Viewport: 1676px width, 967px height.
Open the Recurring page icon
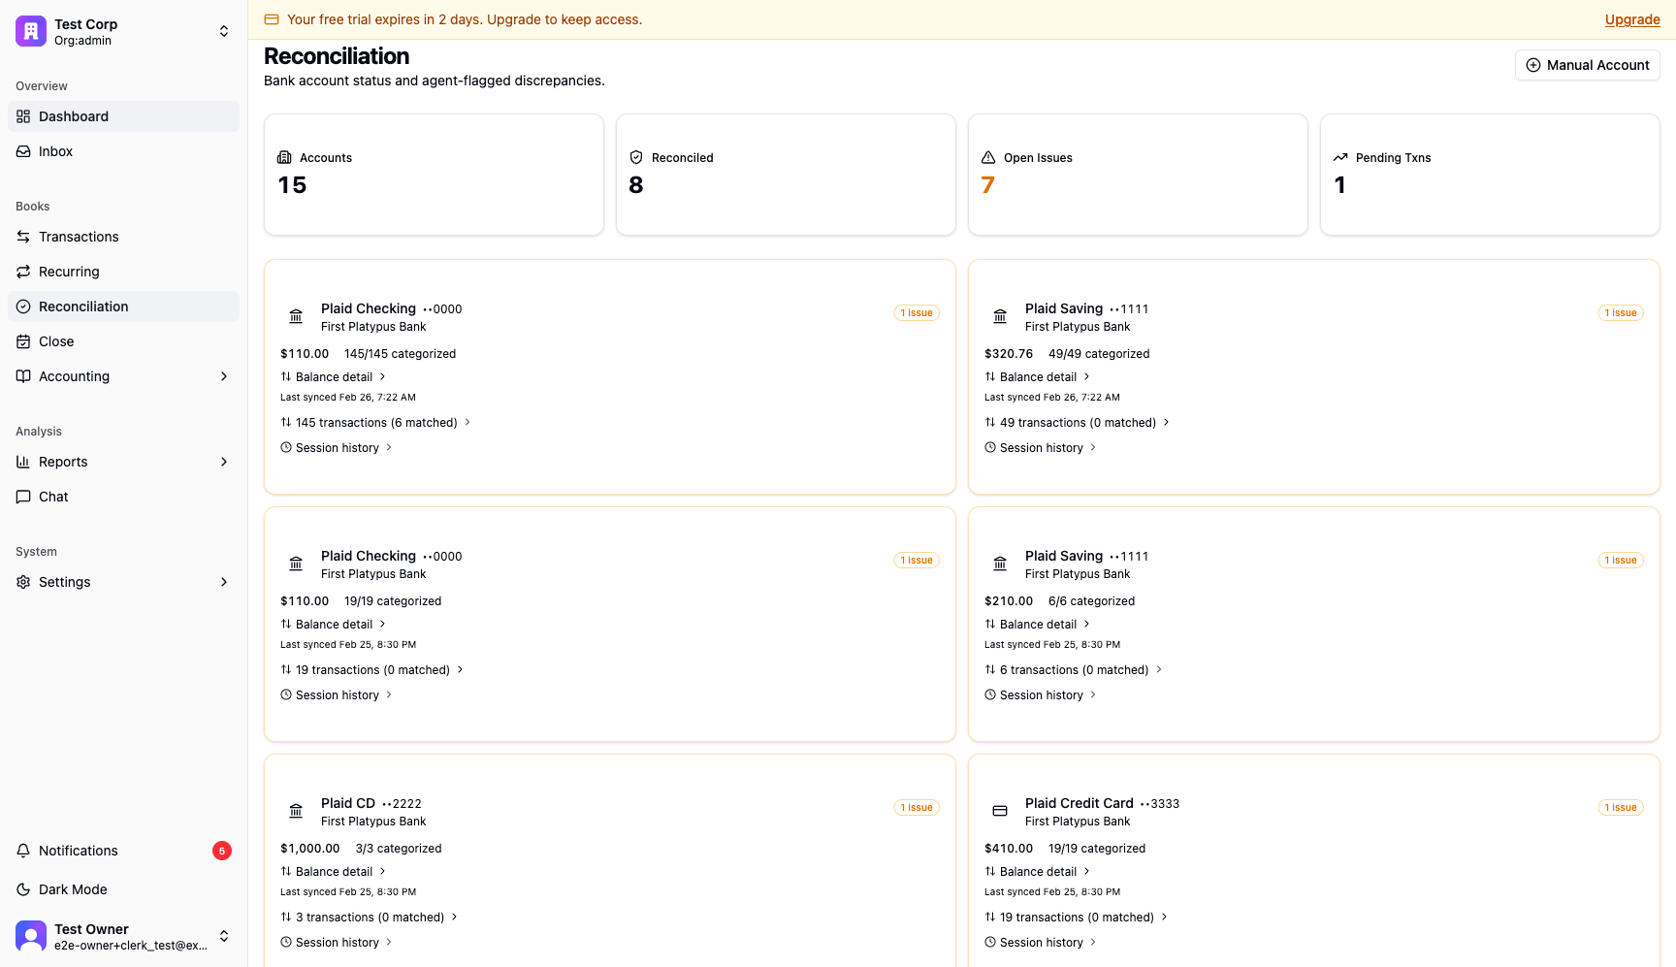[x=23, y=272]
